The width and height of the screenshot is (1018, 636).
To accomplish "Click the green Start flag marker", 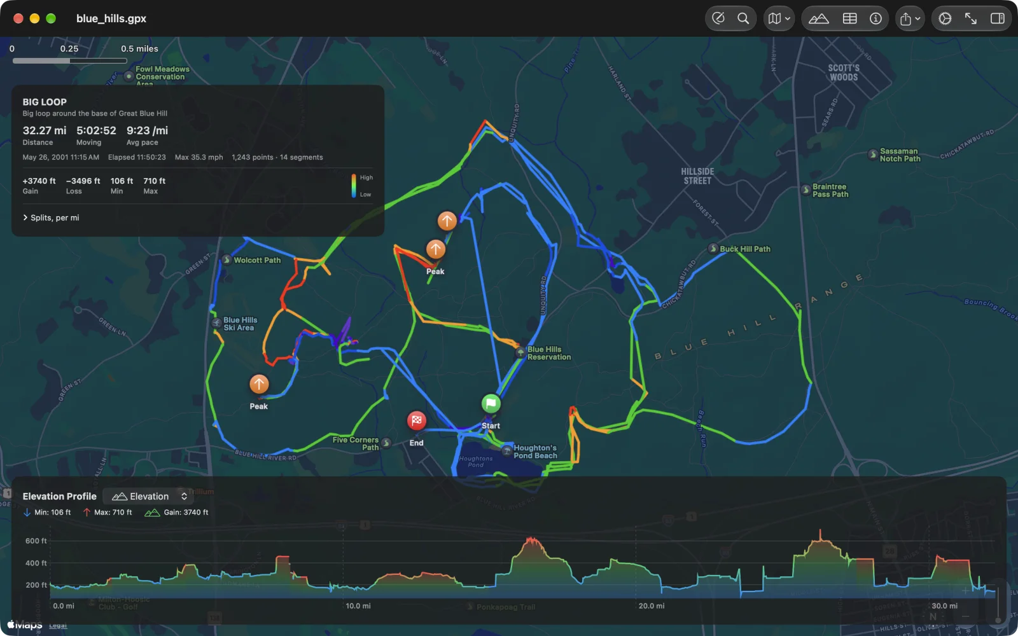I will [x=491, y=404].
